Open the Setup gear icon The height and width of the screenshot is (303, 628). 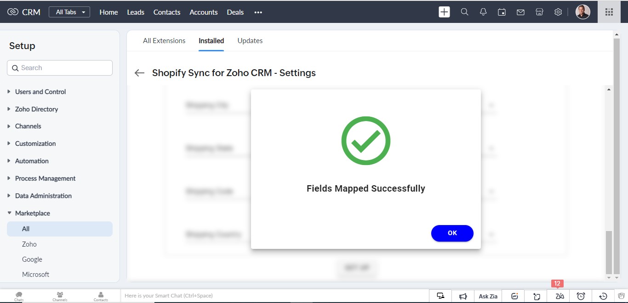(x=558, y=12)
